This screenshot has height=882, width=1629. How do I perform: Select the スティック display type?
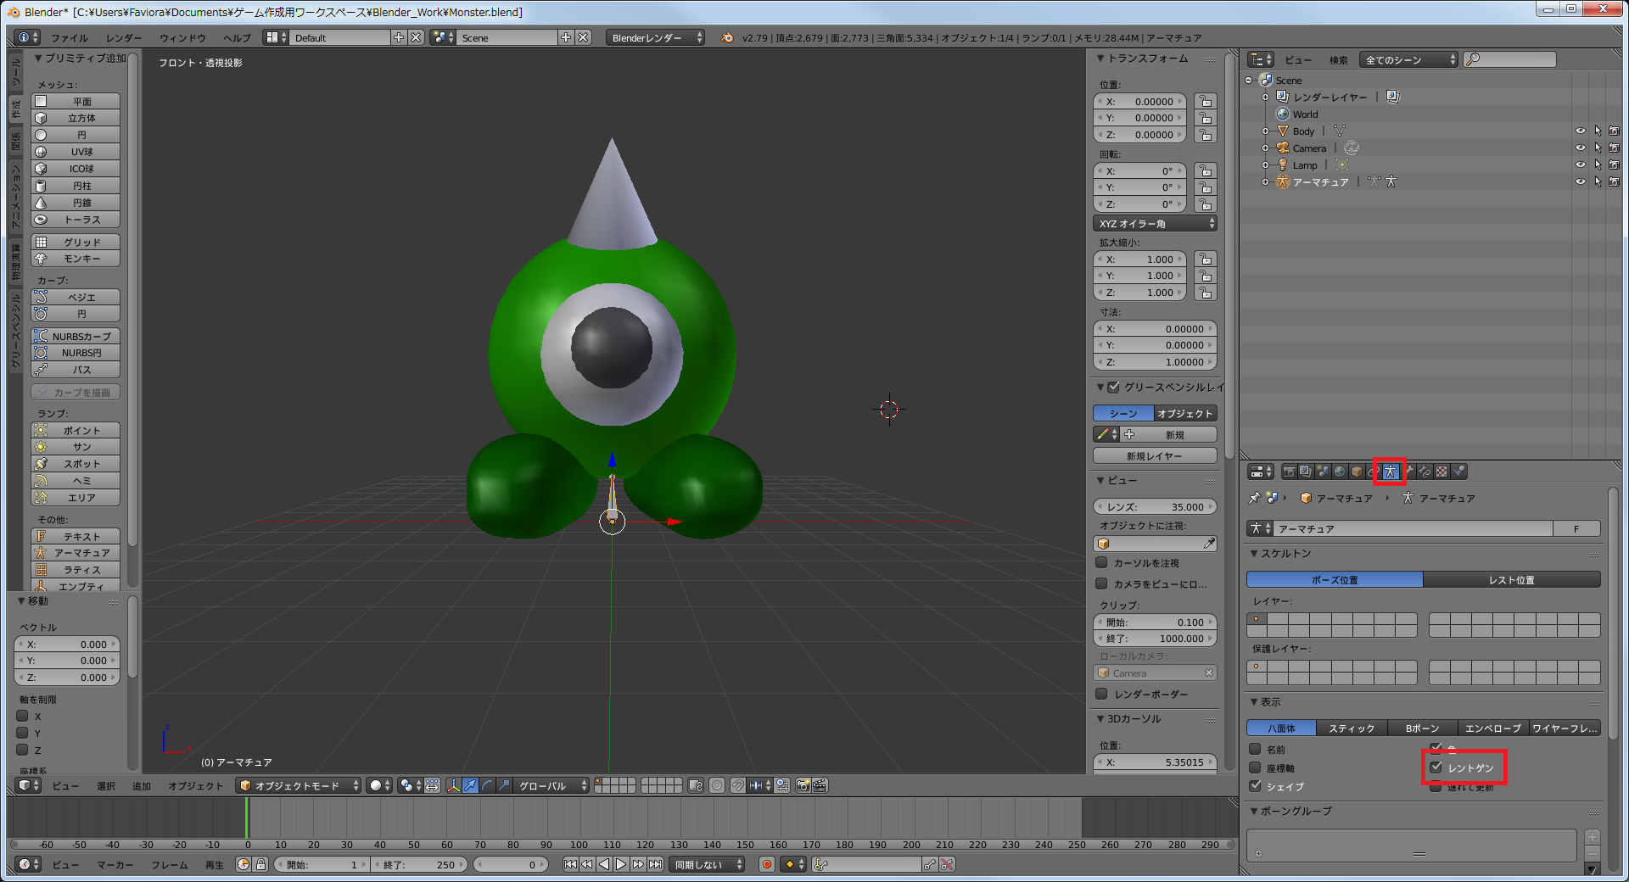coord(1352,728)
